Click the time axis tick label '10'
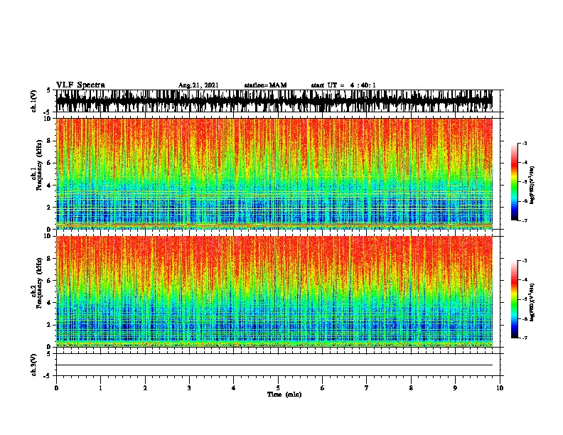The width and height of the screenshot is (563, 435). [500, 387]
